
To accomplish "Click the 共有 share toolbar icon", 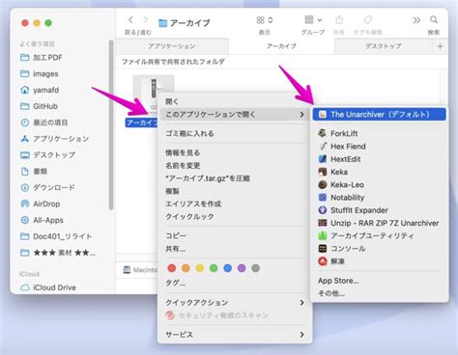I will (339, 20).
